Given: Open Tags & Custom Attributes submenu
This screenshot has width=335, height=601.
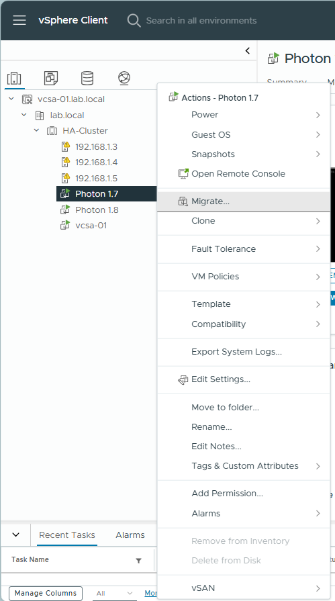Looking at the screenshot, I should click(244, 466).
